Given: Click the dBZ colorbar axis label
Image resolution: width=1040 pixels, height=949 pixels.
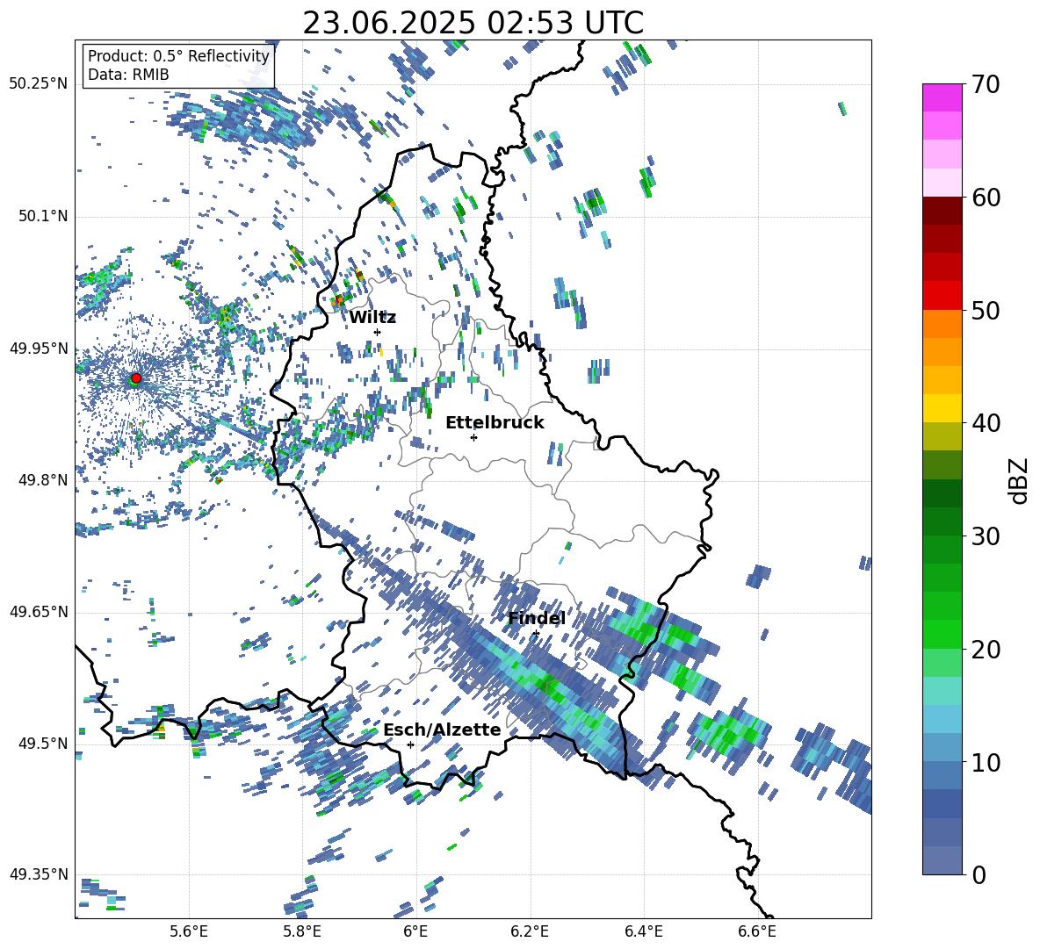Looking at the screenshot, I should (x=1020, y=480).
